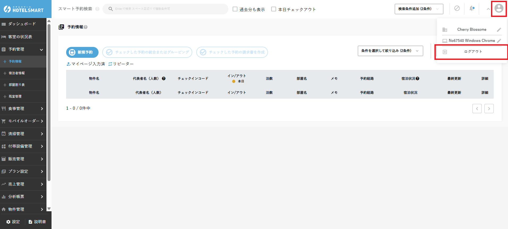Screen dimensions: 508x229
Task: Select ログアウト from account menu
Action: pyautogui.click(x=473, y=52)
